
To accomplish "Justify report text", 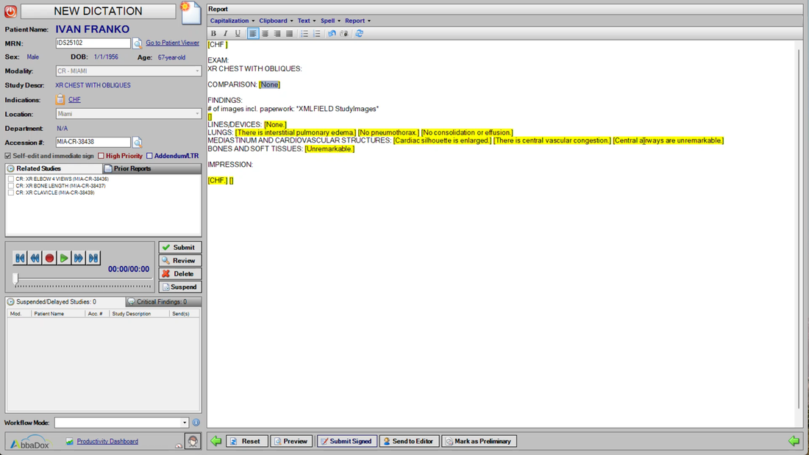I will tap(290, 34).
